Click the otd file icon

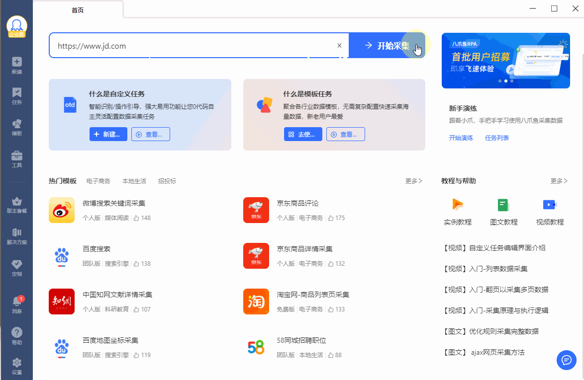[70, 105]
